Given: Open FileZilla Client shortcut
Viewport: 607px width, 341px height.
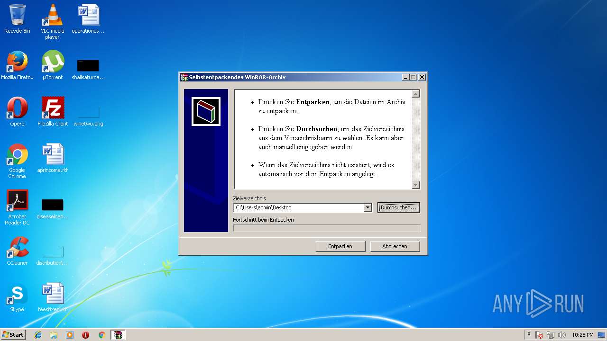Looking at the screenshot, I should (x=53, y=112).
